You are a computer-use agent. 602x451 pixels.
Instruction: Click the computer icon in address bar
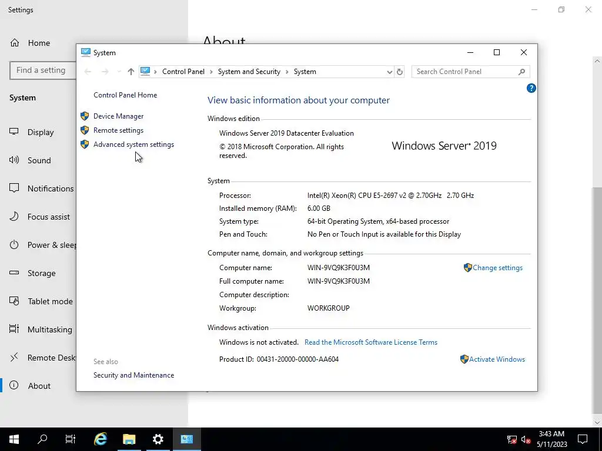tap(145, 71)
